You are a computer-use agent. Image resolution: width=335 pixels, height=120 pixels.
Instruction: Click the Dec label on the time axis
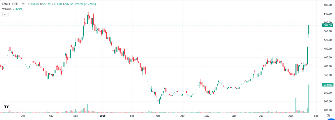(x=76, y=116)
